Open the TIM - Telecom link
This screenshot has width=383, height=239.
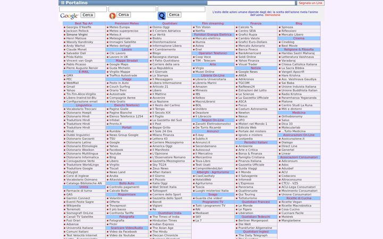click(x=205, y=61)
